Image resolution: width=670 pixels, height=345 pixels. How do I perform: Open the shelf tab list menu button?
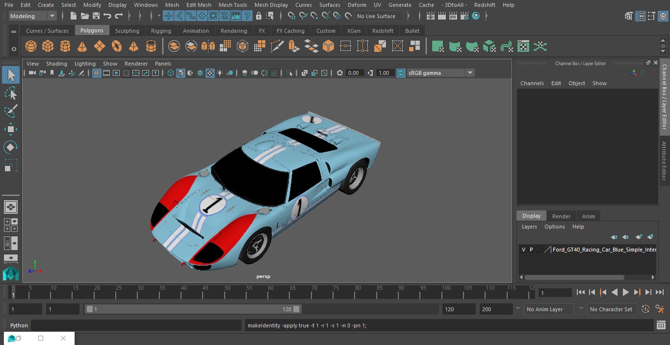pyautogui.click(x=14, y=31)
